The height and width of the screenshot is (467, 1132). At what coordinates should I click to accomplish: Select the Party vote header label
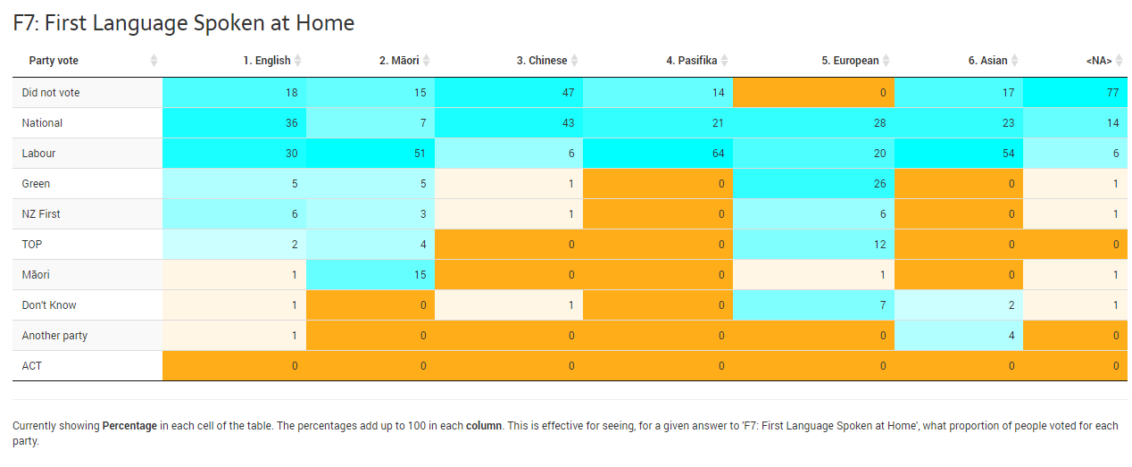(x=54, y=61)
